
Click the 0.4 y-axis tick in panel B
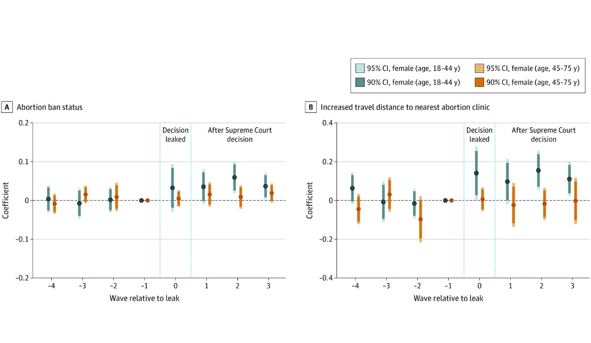[327, 123]
